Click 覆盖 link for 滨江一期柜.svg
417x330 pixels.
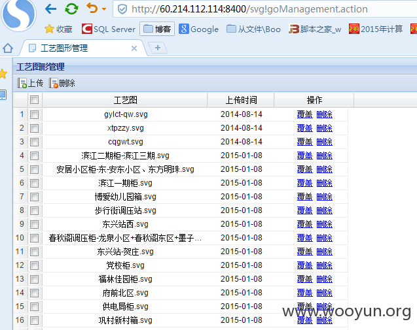(304, 183)
